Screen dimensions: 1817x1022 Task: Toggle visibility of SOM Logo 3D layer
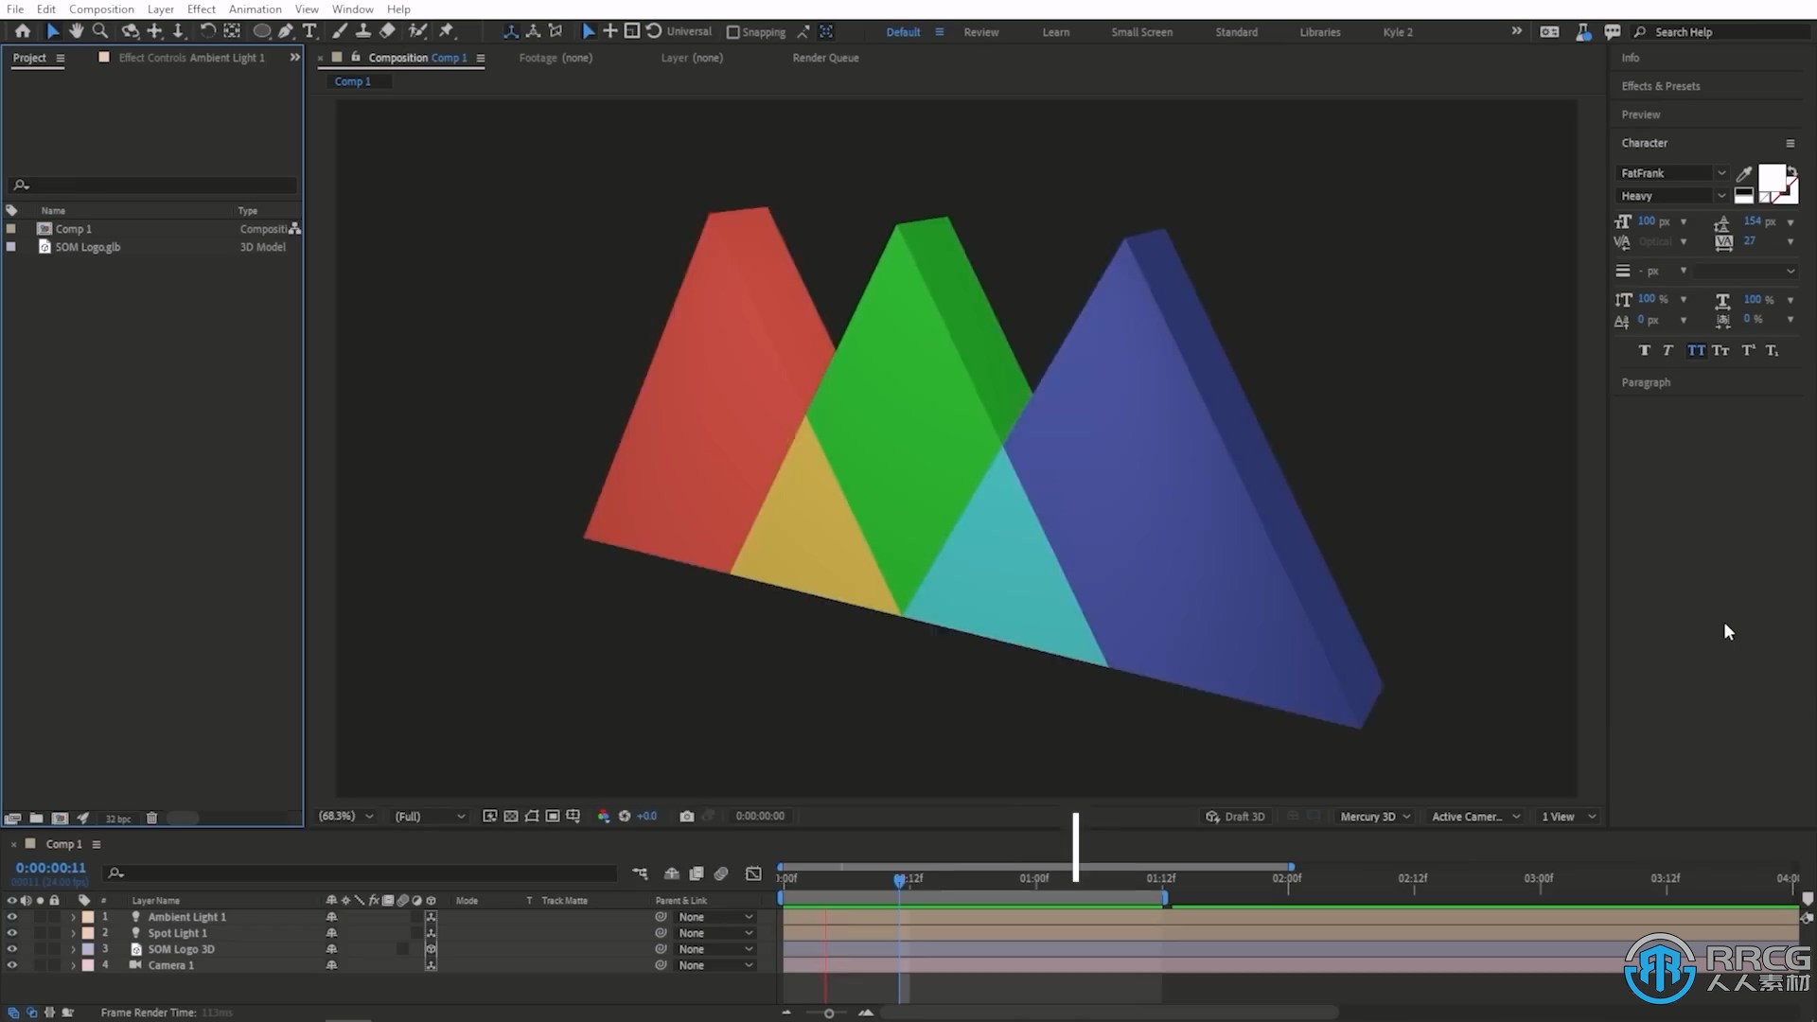(10, 948)
